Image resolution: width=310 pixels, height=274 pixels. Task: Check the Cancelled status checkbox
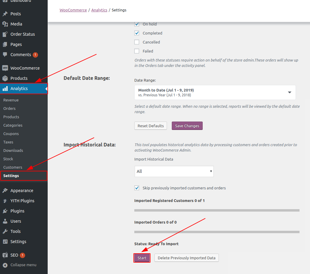(x=137, y=42)
